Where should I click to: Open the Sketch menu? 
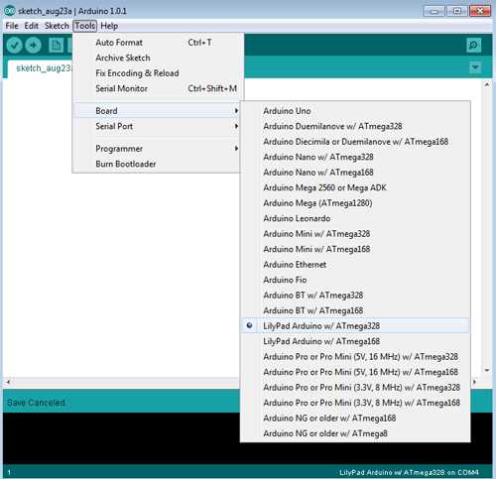tap(57, 26)
